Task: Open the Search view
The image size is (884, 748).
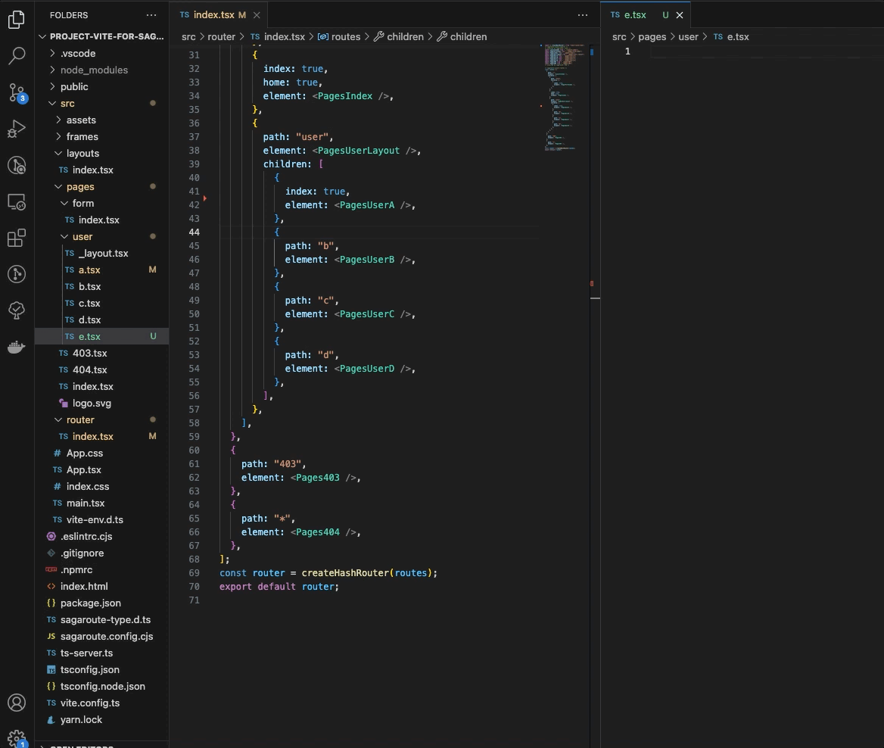Action: click(x=17, y=56)
